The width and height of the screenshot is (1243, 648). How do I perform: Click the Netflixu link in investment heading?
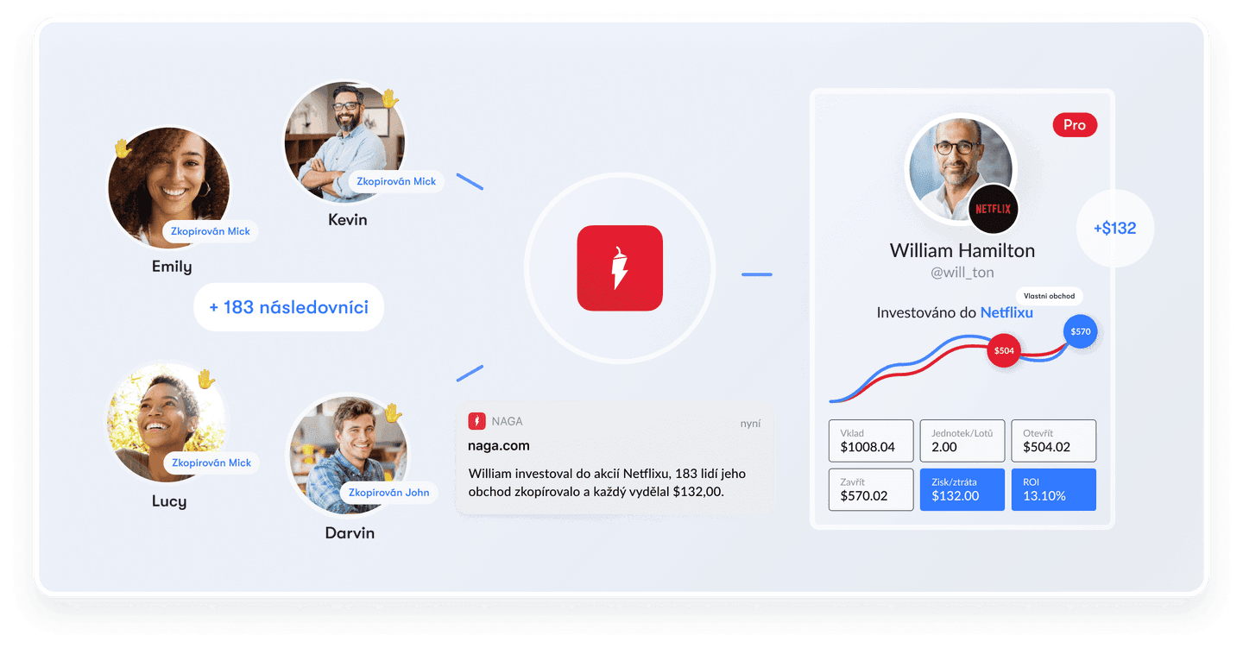[x=1006, y=312]
